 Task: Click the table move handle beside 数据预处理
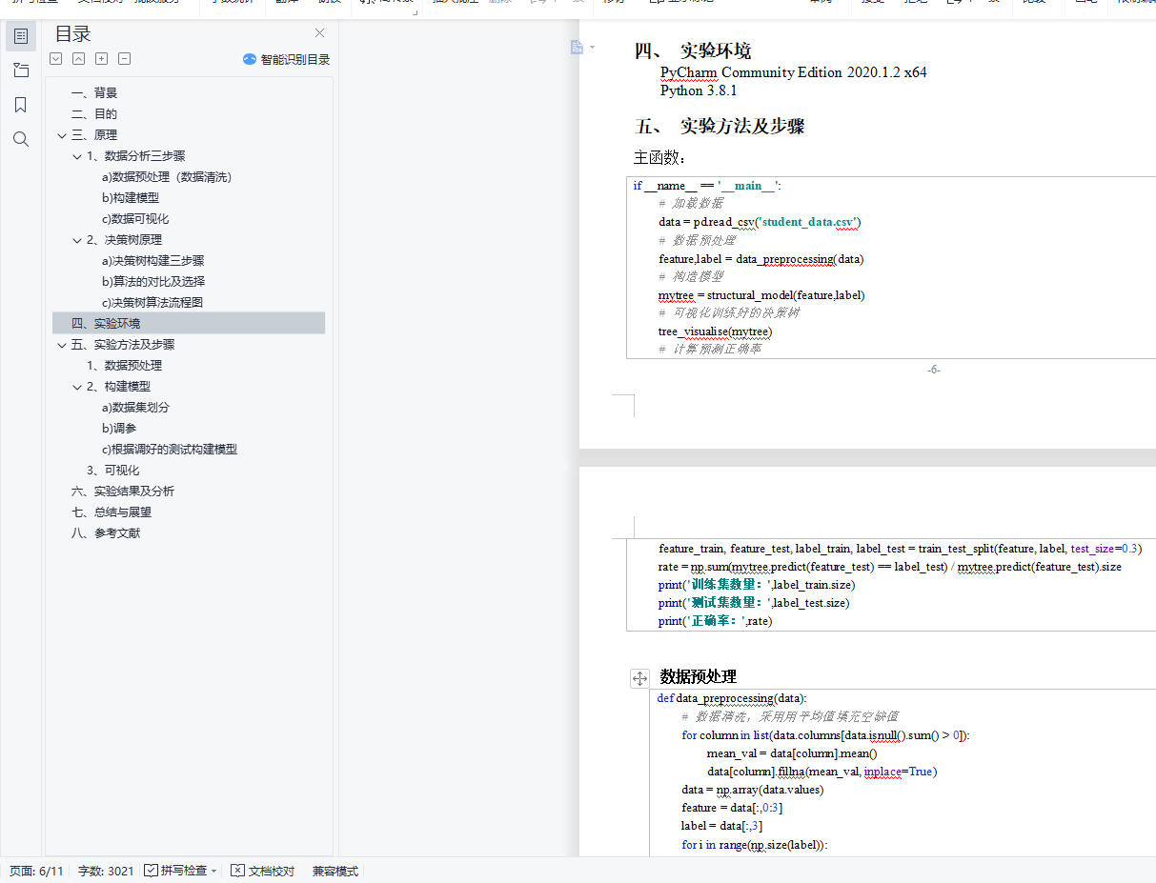[x=640, y=678]
